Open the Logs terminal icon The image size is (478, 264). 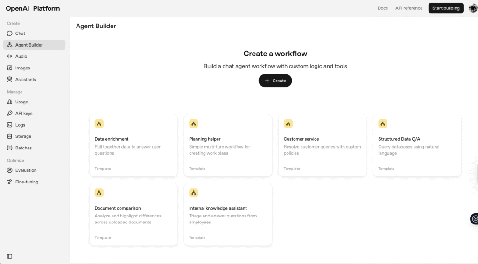point(10,125)
